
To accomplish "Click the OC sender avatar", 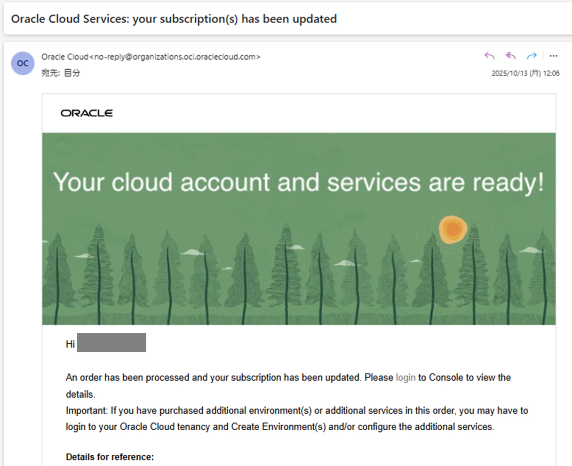I will pyautogui.click(x=23, y=63).
